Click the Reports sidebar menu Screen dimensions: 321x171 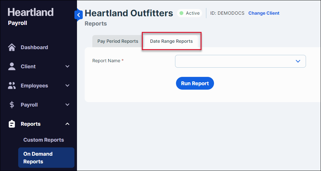click(31, 124)
